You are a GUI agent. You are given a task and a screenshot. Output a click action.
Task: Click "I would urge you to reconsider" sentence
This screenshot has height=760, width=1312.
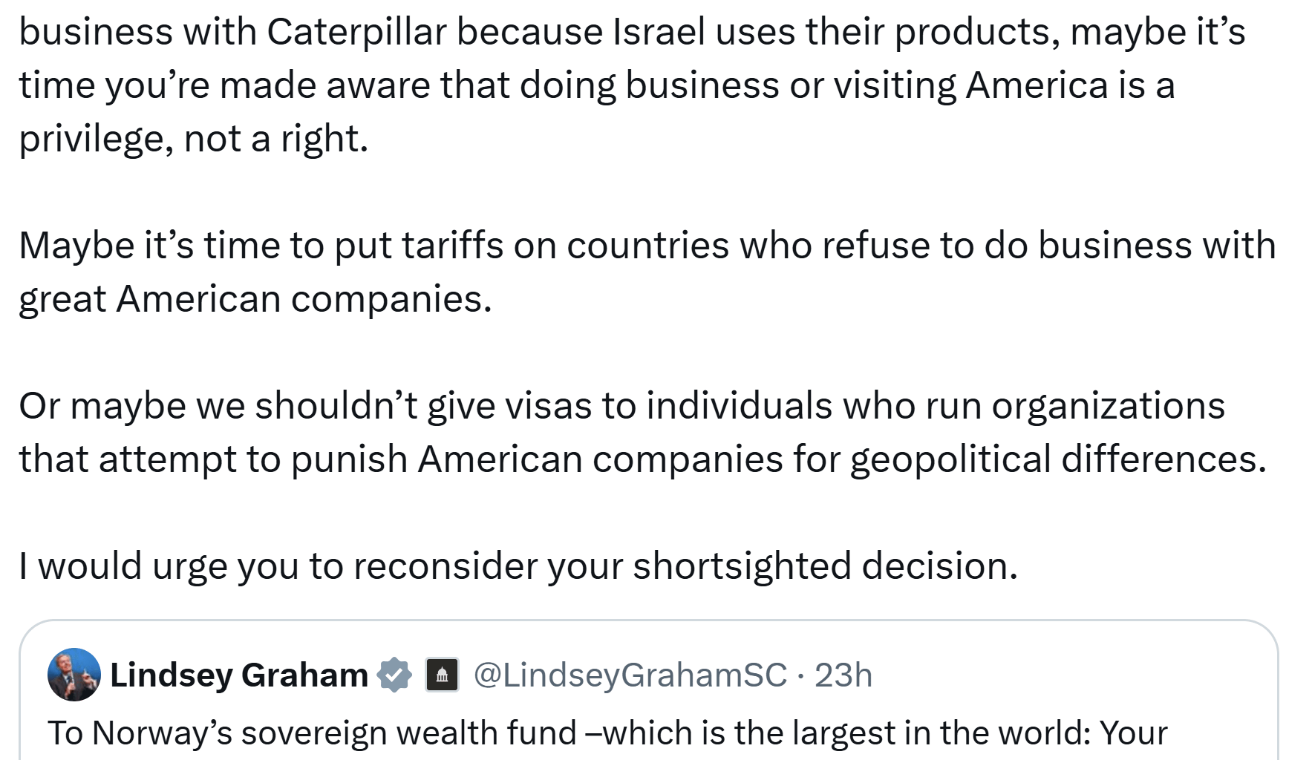tap(518, 566)
